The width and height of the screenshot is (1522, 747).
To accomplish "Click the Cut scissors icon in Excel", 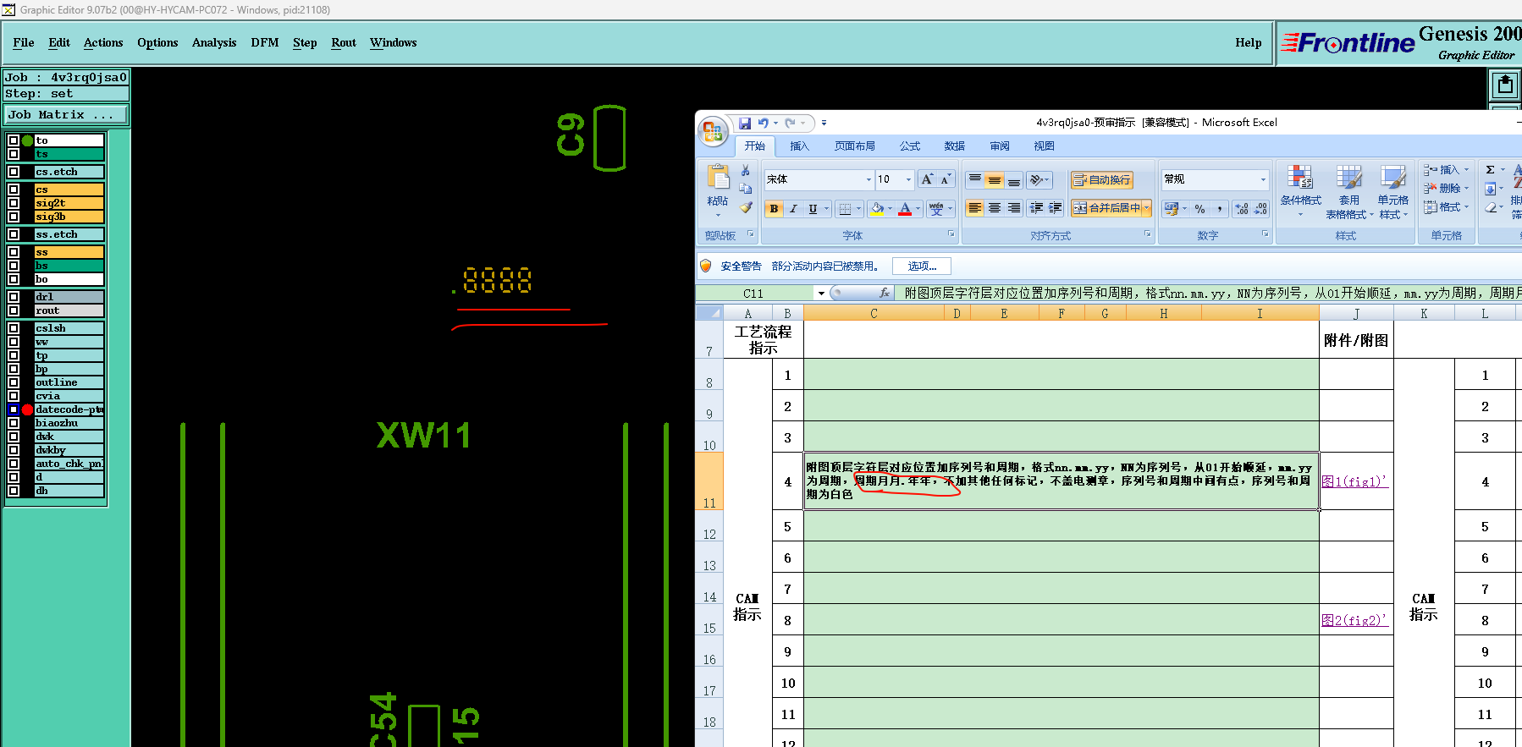I will (x=745, y=171).
